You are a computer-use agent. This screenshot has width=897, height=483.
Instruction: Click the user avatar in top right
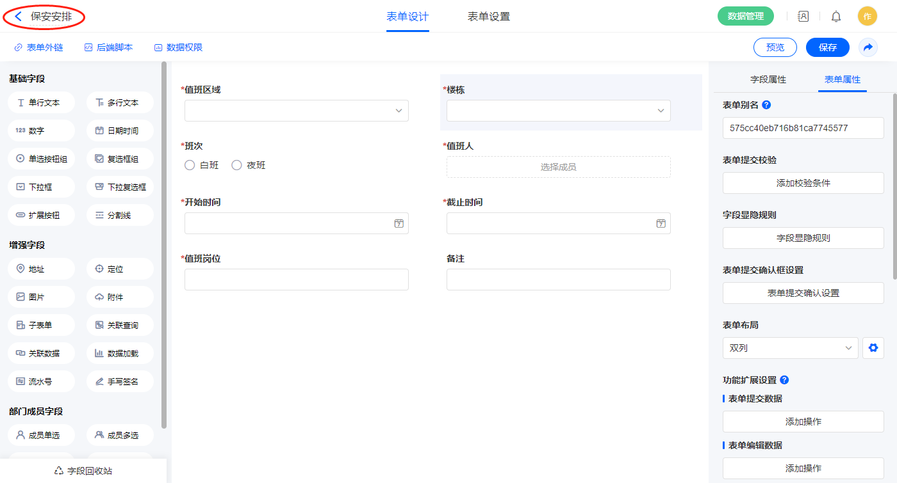click(x=867, y=17)
